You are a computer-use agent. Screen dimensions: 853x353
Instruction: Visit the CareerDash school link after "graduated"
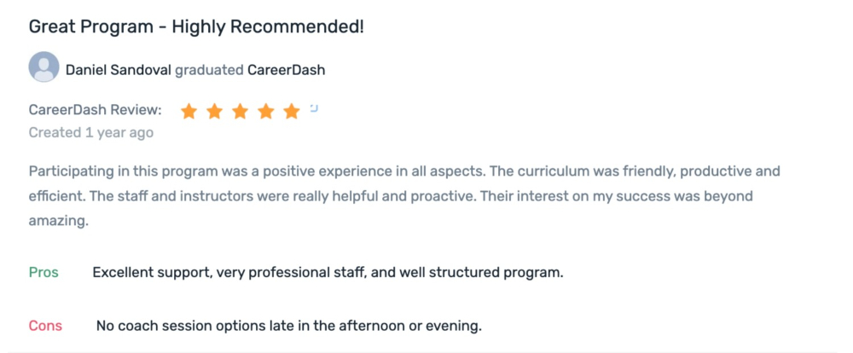(286, 70)
